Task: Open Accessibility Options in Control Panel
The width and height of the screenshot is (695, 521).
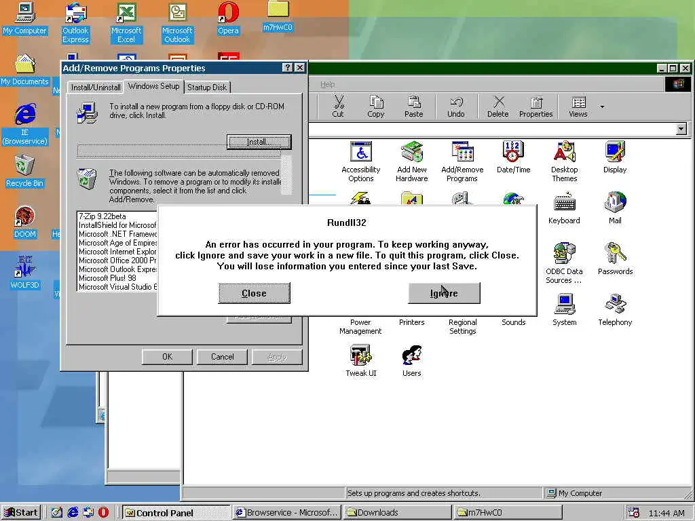Action: point(361,161)
